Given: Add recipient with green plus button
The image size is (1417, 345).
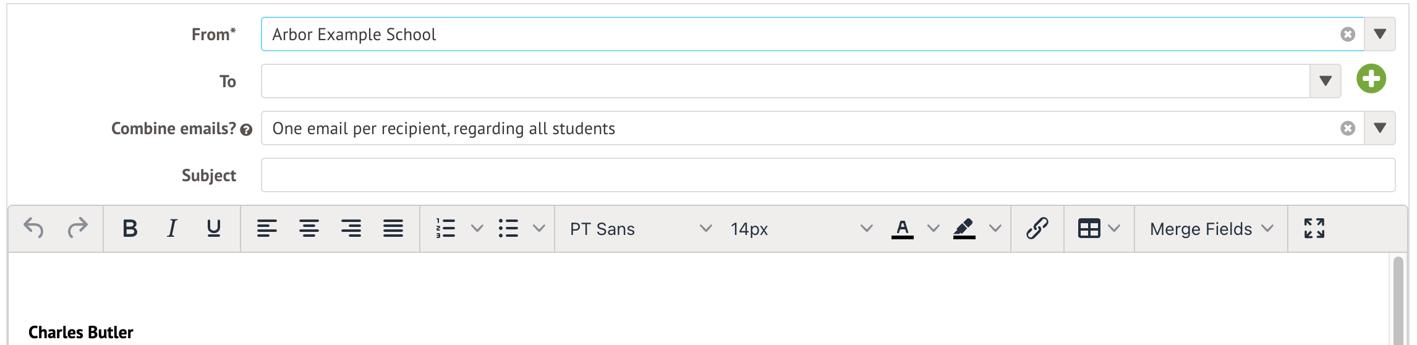Looking at the screenshot, I should (x=1371, y=79).
